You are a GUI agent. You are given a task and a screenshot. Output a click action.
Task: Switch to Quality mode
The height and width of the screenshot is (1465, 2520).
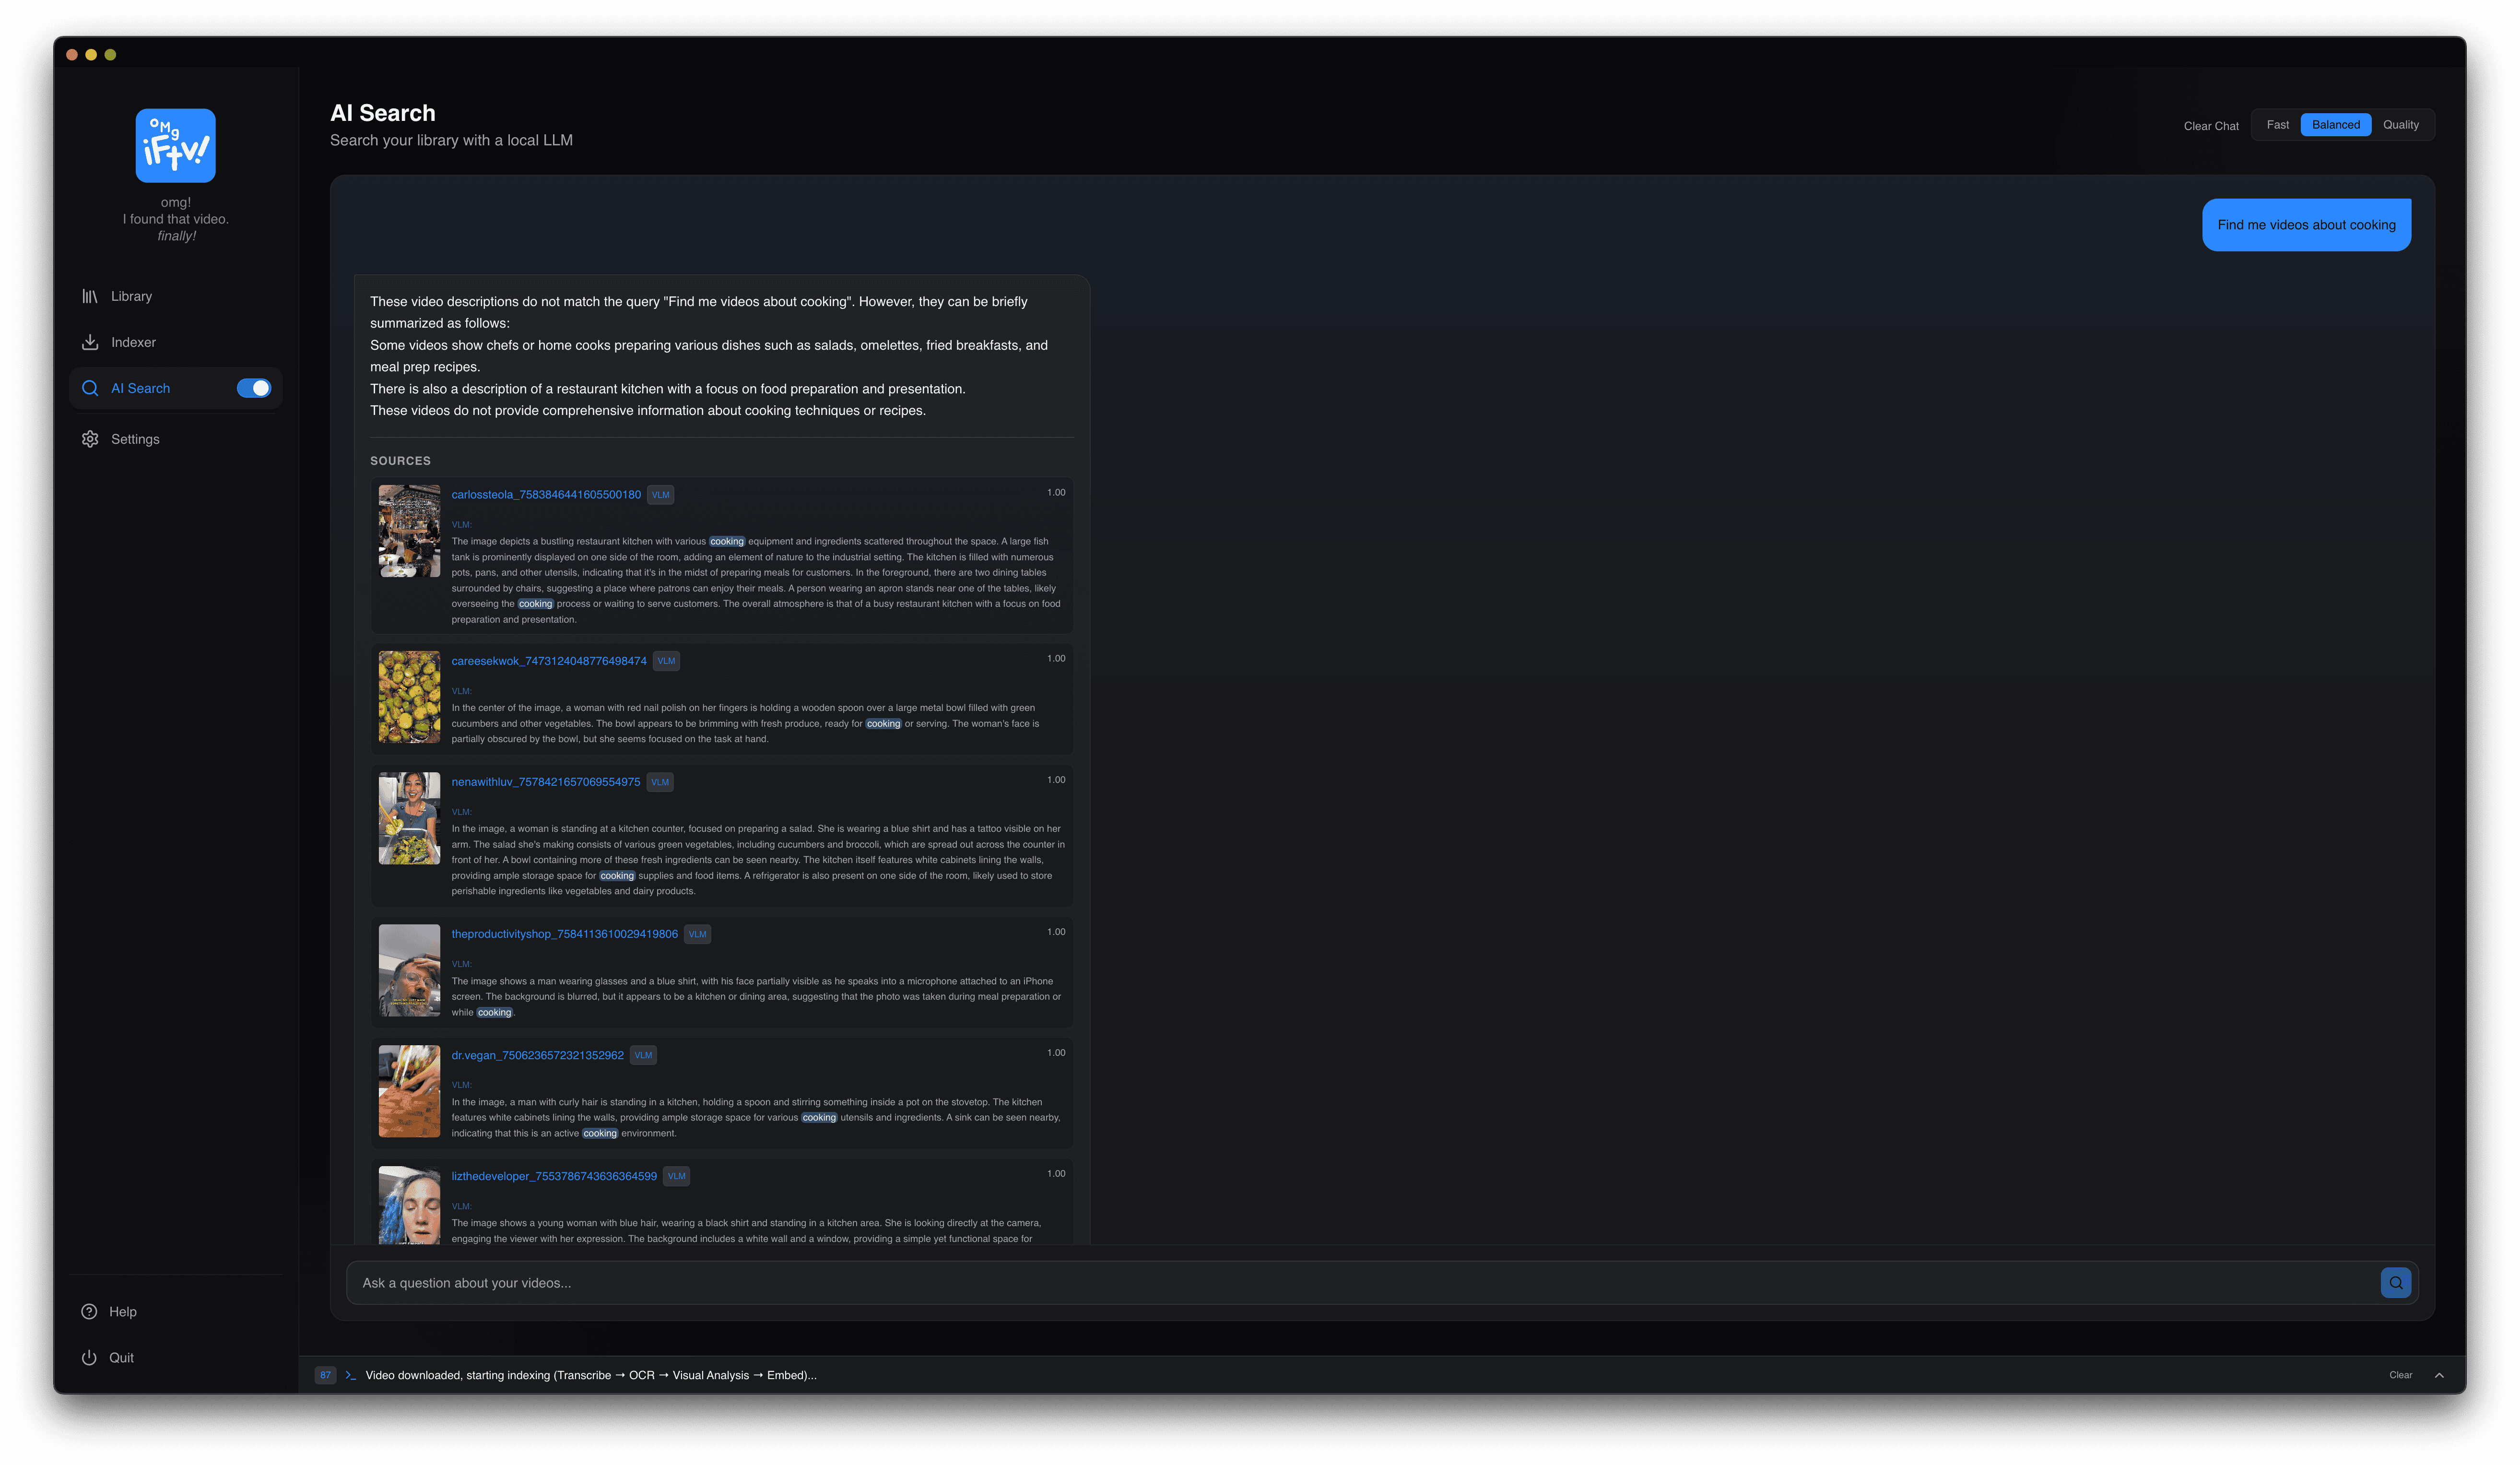tap(2400, 125)
